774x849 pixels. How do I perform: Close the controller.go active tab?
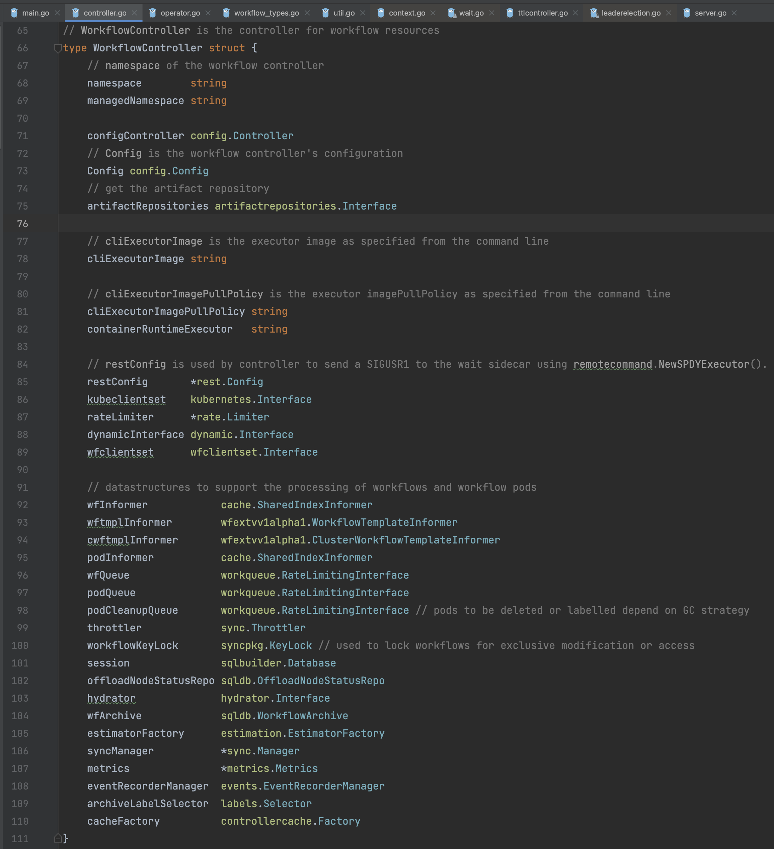click(x=134, y=13)
